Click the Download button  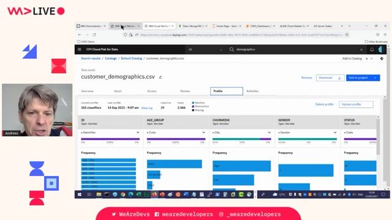tap(330, 78)
